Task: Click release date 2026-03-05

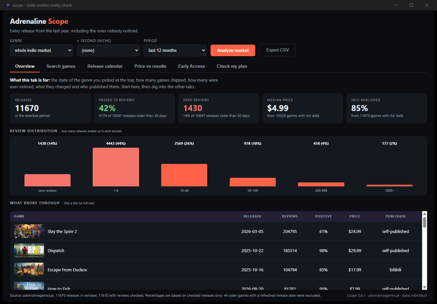Action: click(x=252, y=231)
